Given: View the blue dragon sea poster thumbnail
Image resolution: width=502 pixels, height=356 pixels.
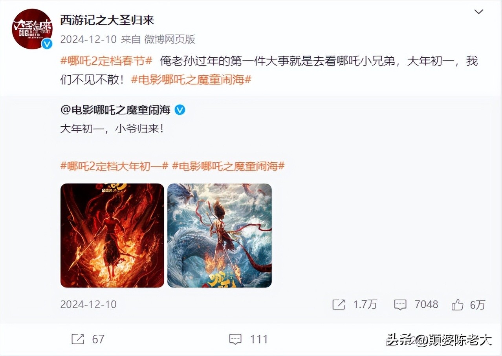Looking at the screenshot, I should [220, 235].
